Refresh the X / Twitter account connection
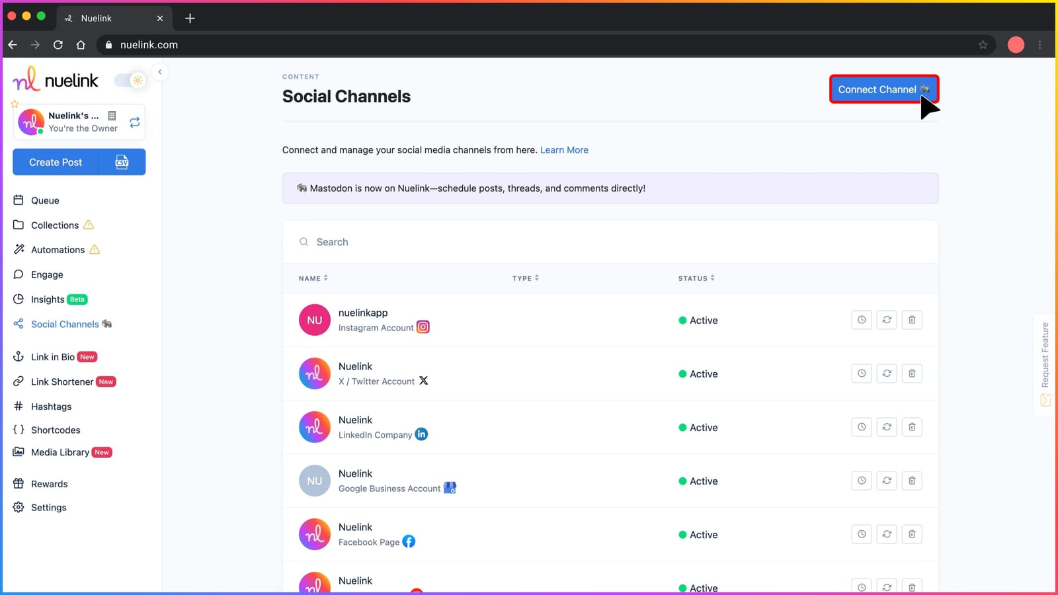Image resolution: width=1058 pixels, height=595 pixels. (x=886, y=374)
